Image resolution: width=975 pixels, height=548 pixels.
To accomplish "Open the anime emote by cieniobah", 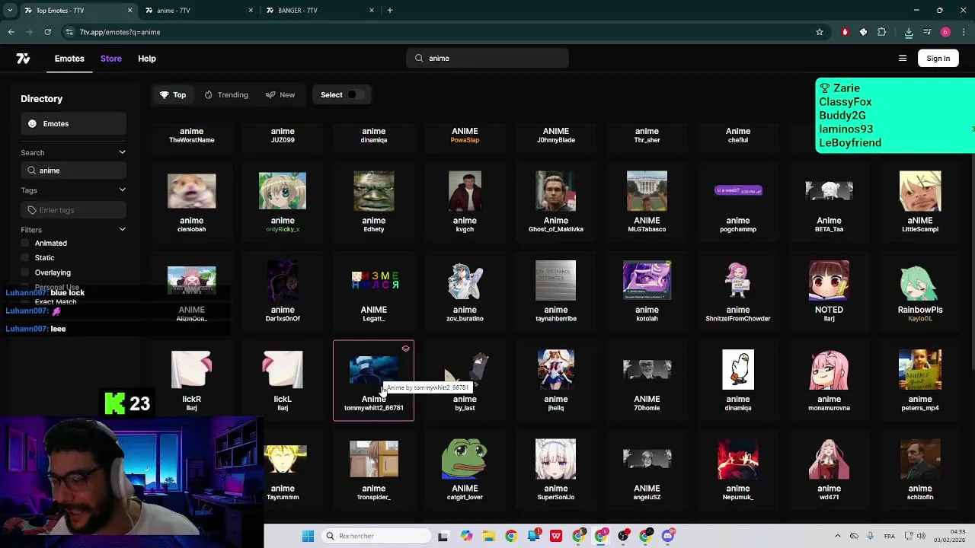I will click(191, 202).
